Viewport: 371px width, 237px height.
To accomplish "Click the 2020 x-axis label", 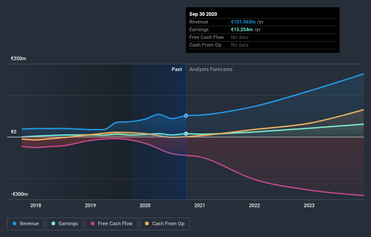I will [x=145, y=205].
